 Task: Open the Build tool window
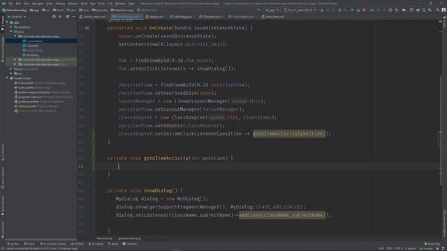113,244
